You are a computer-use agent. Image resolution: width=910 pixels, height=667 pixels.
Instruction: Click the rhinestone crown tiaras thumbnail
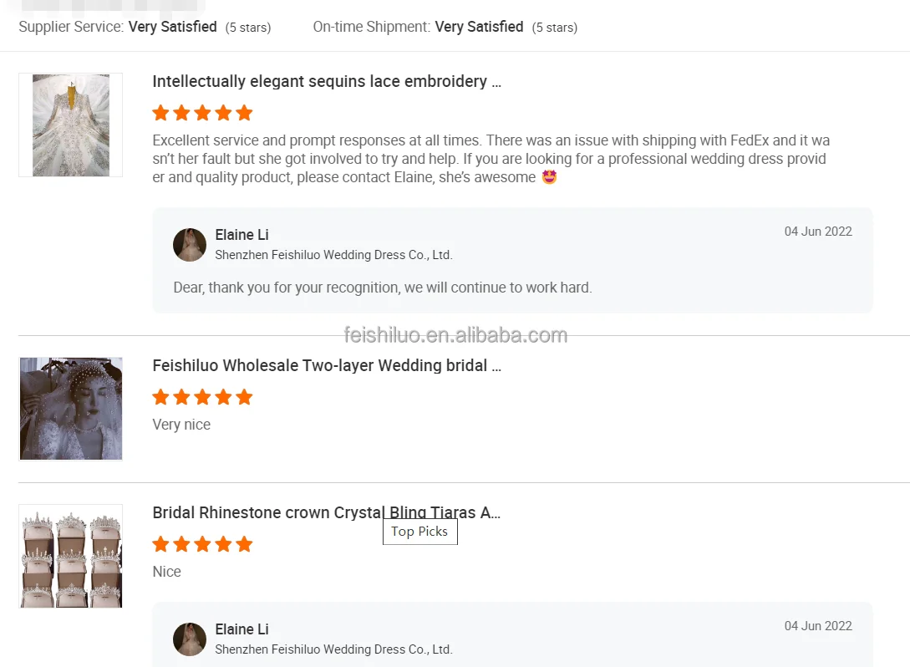pos(71,556)
